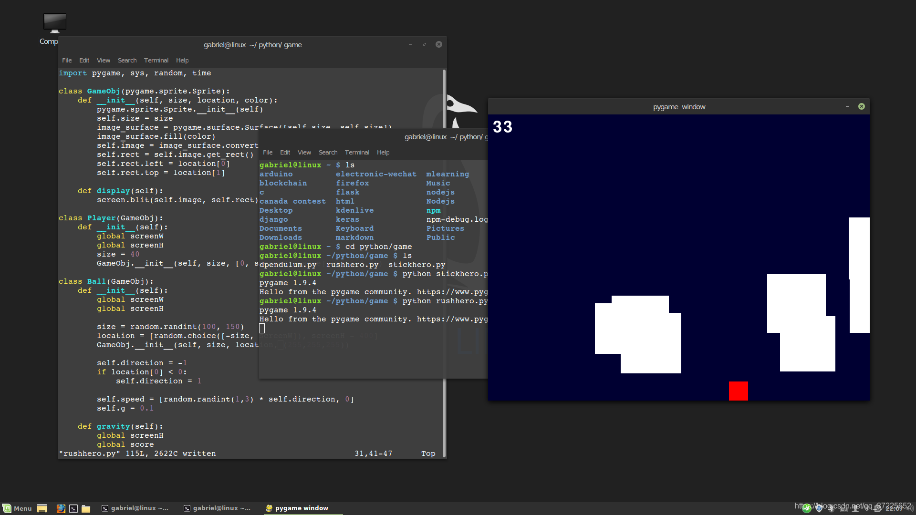Screen dimensions: 916x515
Task: Click 'class Player(GameObj)' line in vim
Action: tap(111, 218)
